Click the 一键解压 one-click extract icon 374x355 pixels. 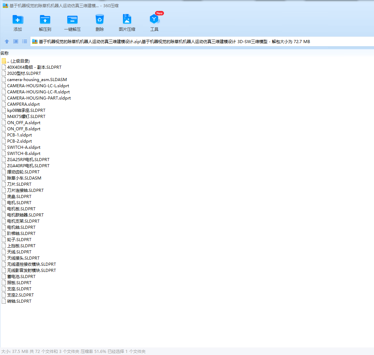tap(72, 19)
